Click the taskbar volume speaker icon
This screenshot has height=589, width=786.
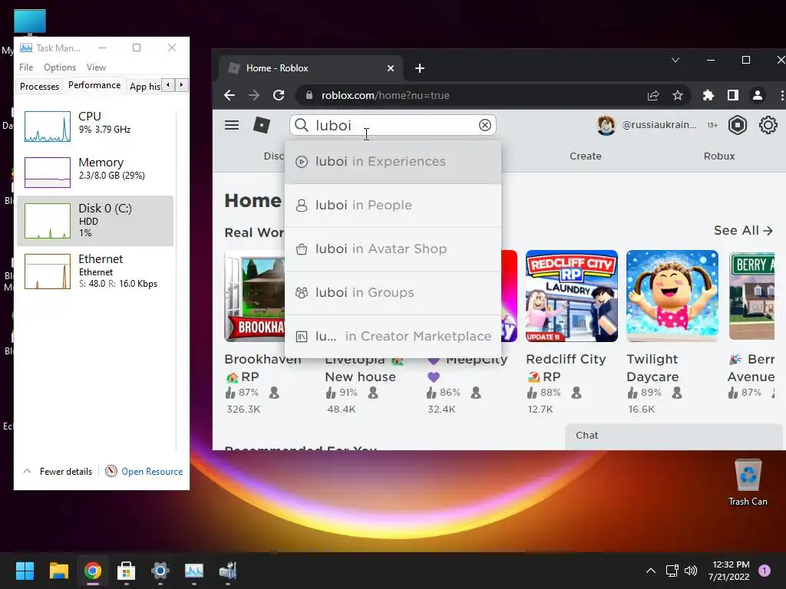[691, 571]
